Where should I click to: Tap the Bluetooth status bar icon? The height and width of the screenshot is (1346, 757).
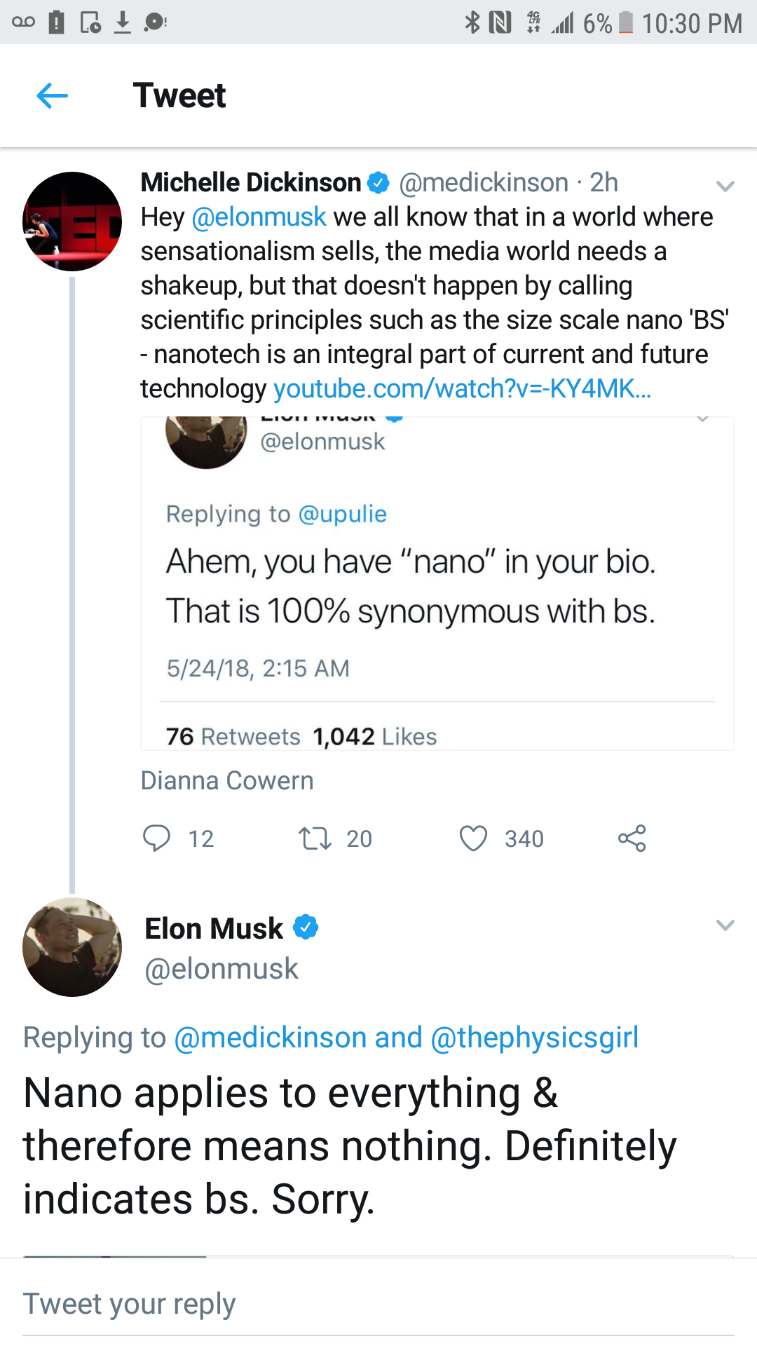pos(472,22)
